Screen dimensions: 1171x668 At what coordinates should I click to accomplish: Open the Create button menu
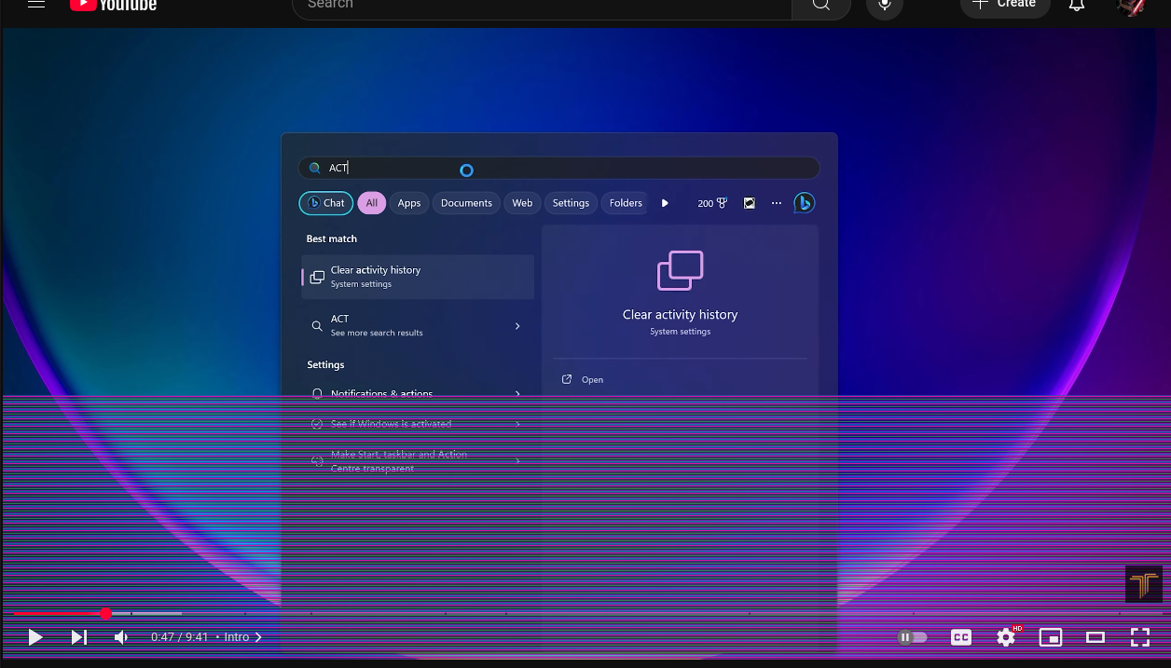click(x=1005, y=5)
